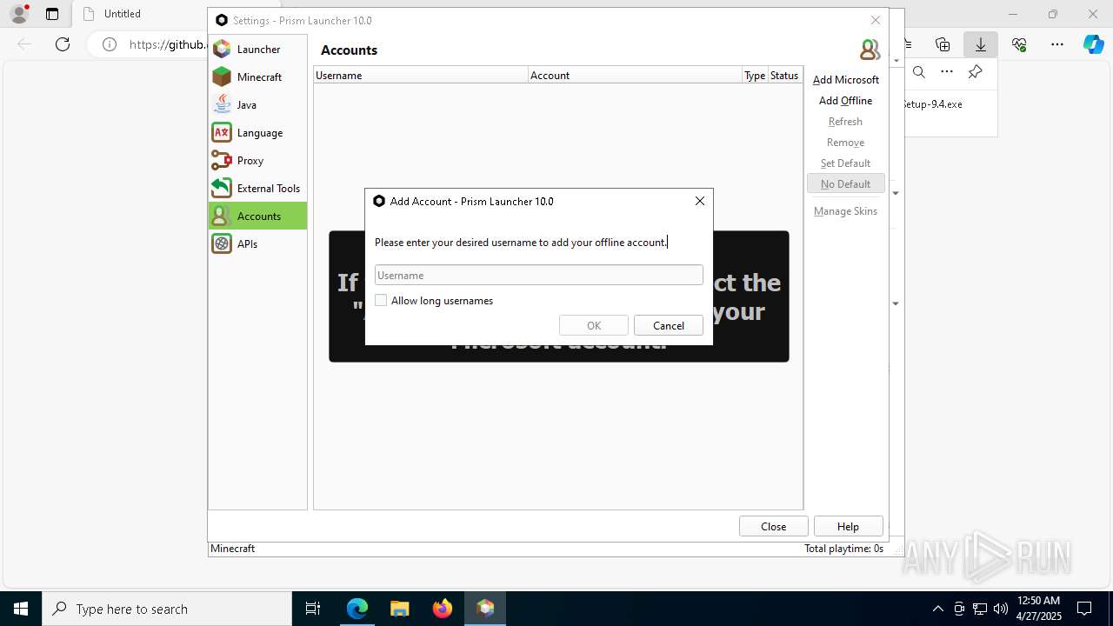Sort by Status column header
The width and height of the screenshot is (1113, 626).
tap(784, 76)
